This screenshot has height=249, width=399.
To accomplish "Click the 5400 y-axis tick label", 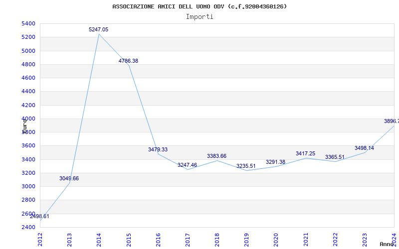I will point(28,23).
